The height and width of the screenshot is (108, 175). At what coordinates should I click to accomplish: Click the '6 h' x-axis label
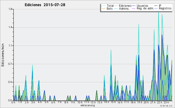(53, 102)
